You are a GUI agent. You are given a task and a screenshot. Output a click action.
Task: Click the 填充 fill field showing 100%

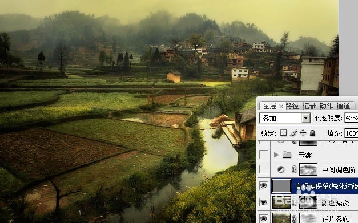click(x=351, y=133)
